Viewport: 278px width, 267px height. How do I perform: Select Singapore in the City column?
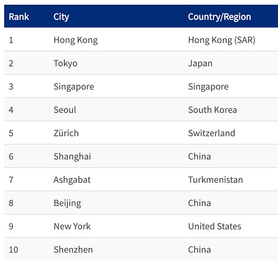pos(74,87)
